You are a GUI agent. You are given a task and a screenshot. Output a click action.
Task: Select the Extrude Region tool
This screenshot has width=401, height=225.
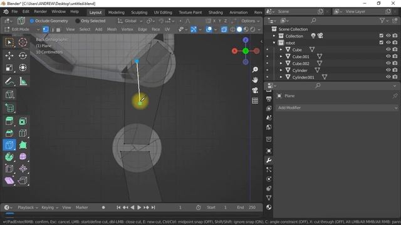pos(9,121)
